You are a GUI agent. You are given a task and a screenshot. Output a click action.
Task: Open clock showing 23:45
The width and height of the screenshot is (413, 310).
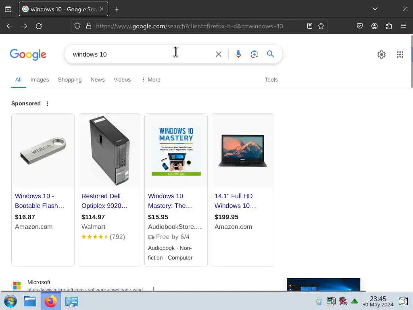(x=378, y=301)
